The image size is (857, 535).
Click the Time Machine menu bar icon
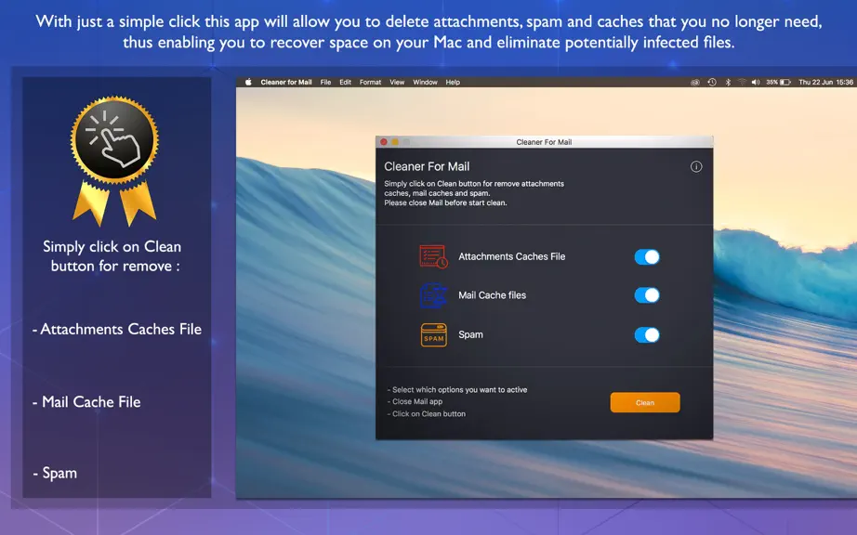712,82
